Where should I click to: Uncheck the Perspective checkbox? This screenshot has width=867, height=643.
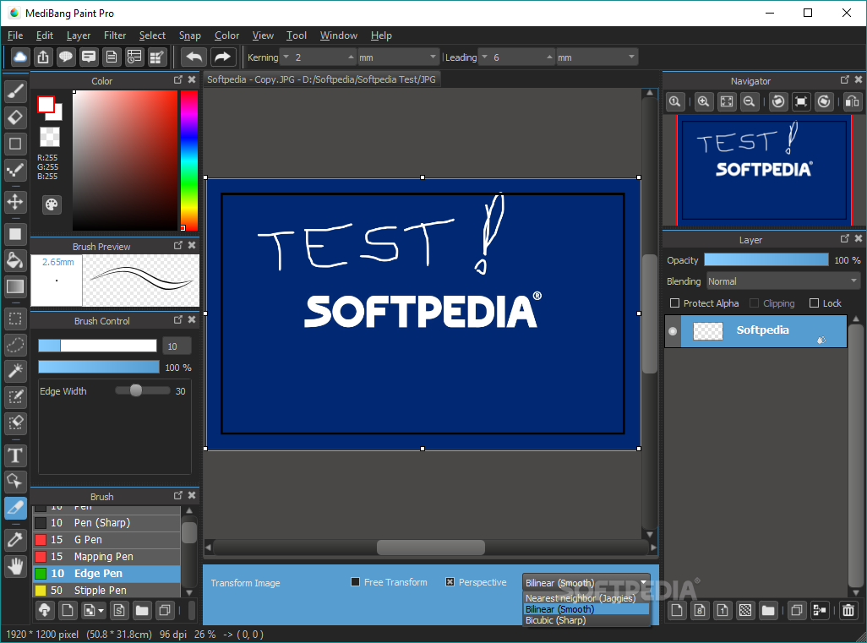(450, 581)
